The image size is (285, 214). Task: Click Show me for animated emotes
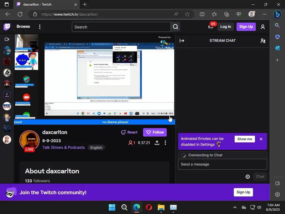245,139
